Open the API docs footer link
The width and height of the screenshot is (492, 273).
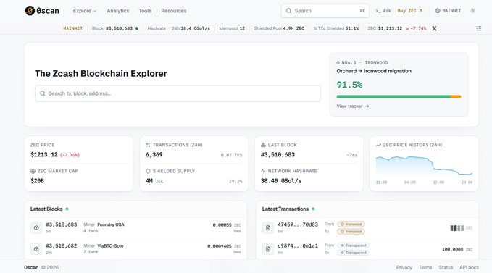469,267
